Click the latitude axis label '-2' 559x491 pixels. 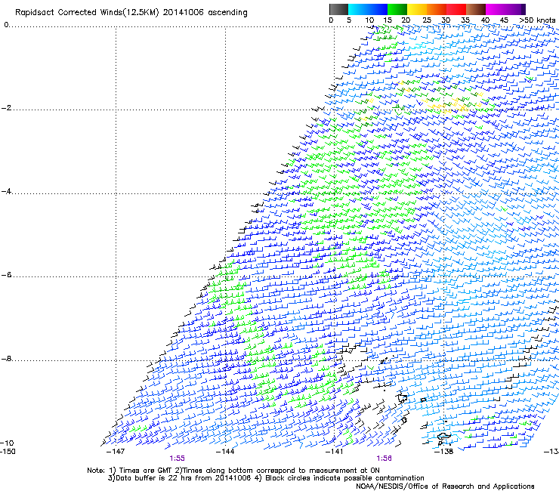[6, 108]
